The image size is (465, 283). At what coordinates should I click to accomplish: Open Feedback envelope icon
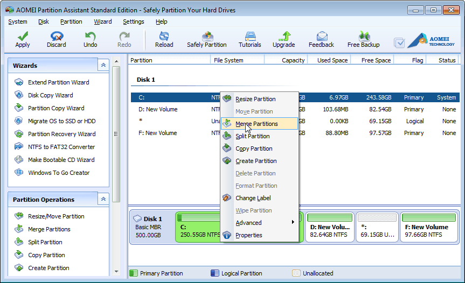(322, 37)
